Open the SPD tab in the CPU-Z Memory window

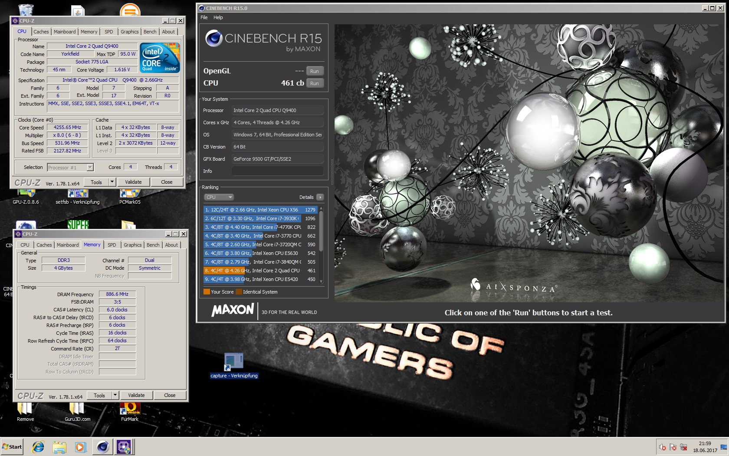pos(112,245)
